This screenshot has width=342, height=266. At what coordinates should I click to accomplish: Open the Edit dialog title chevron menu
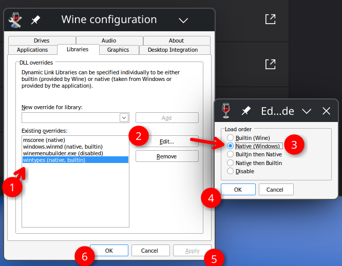(307, 111)
